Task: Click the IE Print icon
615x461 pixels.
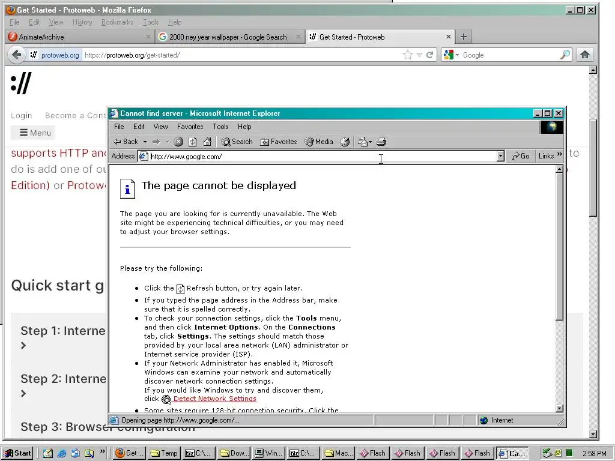Action: [381, 142]
